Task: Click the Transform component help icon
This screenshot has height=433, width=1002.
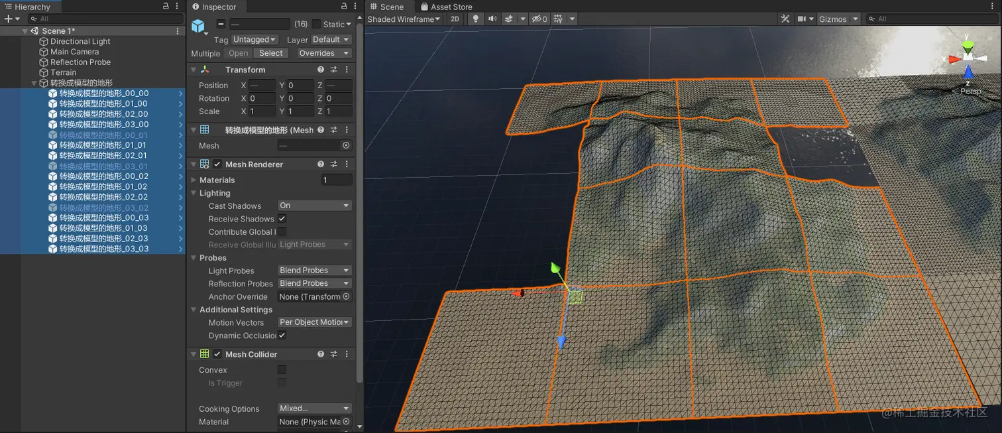Action: [x=321, y=70]
